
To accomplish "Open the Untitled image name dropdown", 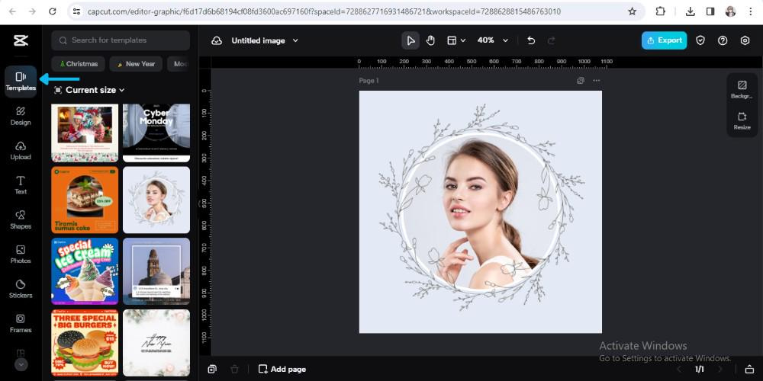I will [264, 40].
